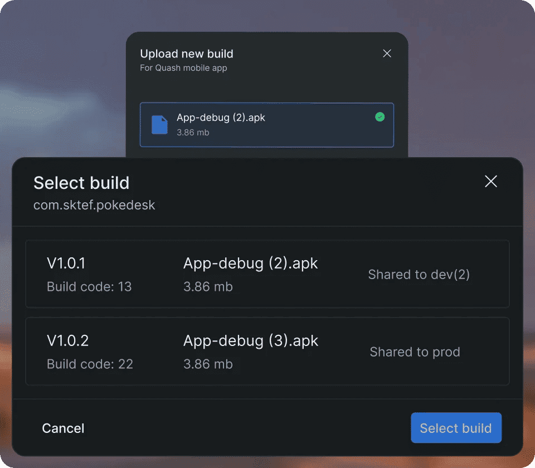Viewport: 535px width, 468px height.
Task: Click App-debug (3).apk filename
Action: [250, 340]
